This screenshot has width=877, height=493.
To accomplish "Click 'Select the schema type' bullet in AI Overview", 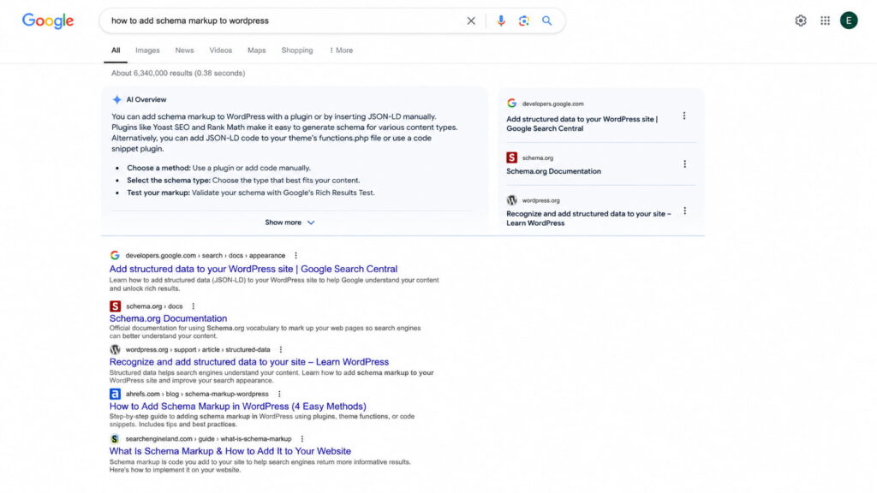I will 243,180.
